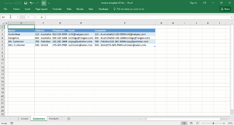Click the Tell me what you want to do box
Image resolution: width=234 pixels, height=125 pixels.
pyautogui.click(x=129, y=9)
